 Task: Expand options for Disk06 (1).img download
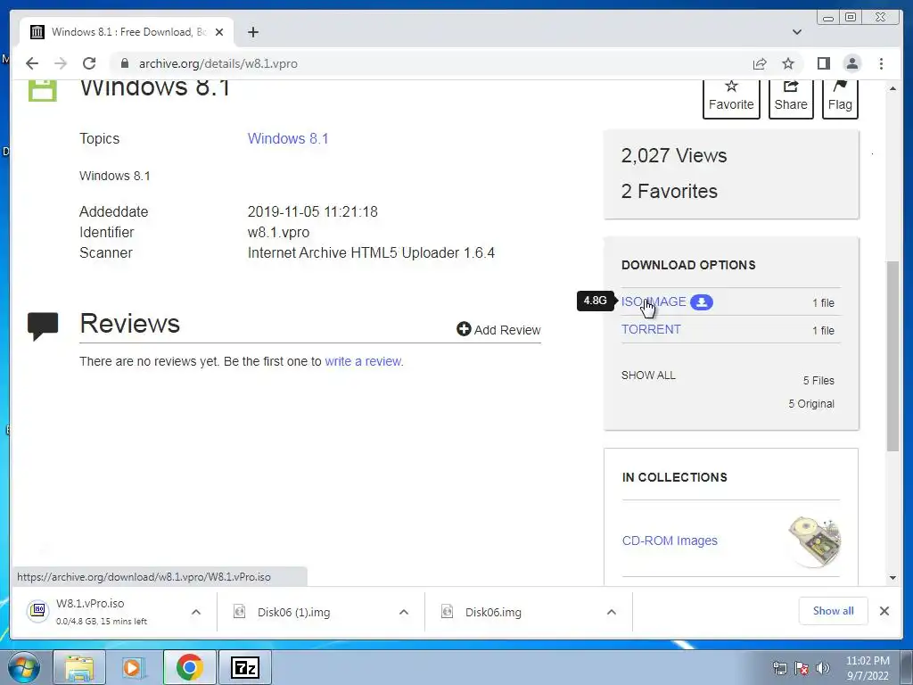tap(404, 612)
